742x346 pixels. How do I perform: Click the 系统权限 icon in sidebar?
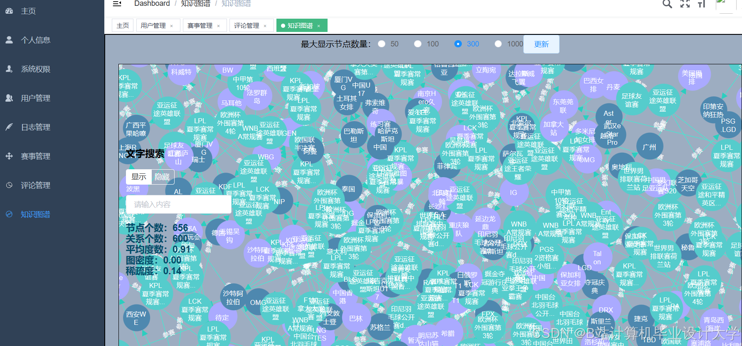[x=9, y=69]
